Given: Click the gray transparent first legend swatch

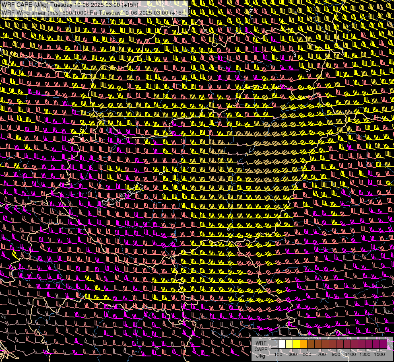Looking at the screenshot, I should pyautogui.click(x=274, y=344).
